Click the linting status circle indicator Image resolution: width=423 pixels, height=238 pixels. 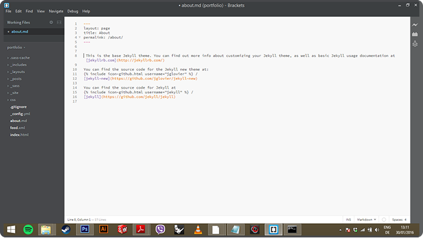coord(384,220)
